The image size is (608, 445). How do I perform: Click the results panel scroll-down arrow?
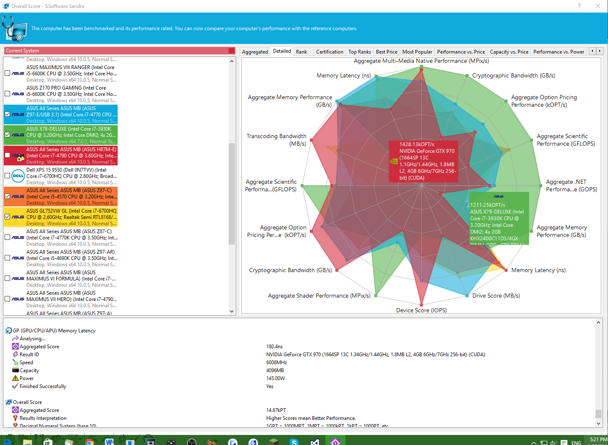(599, 424)
